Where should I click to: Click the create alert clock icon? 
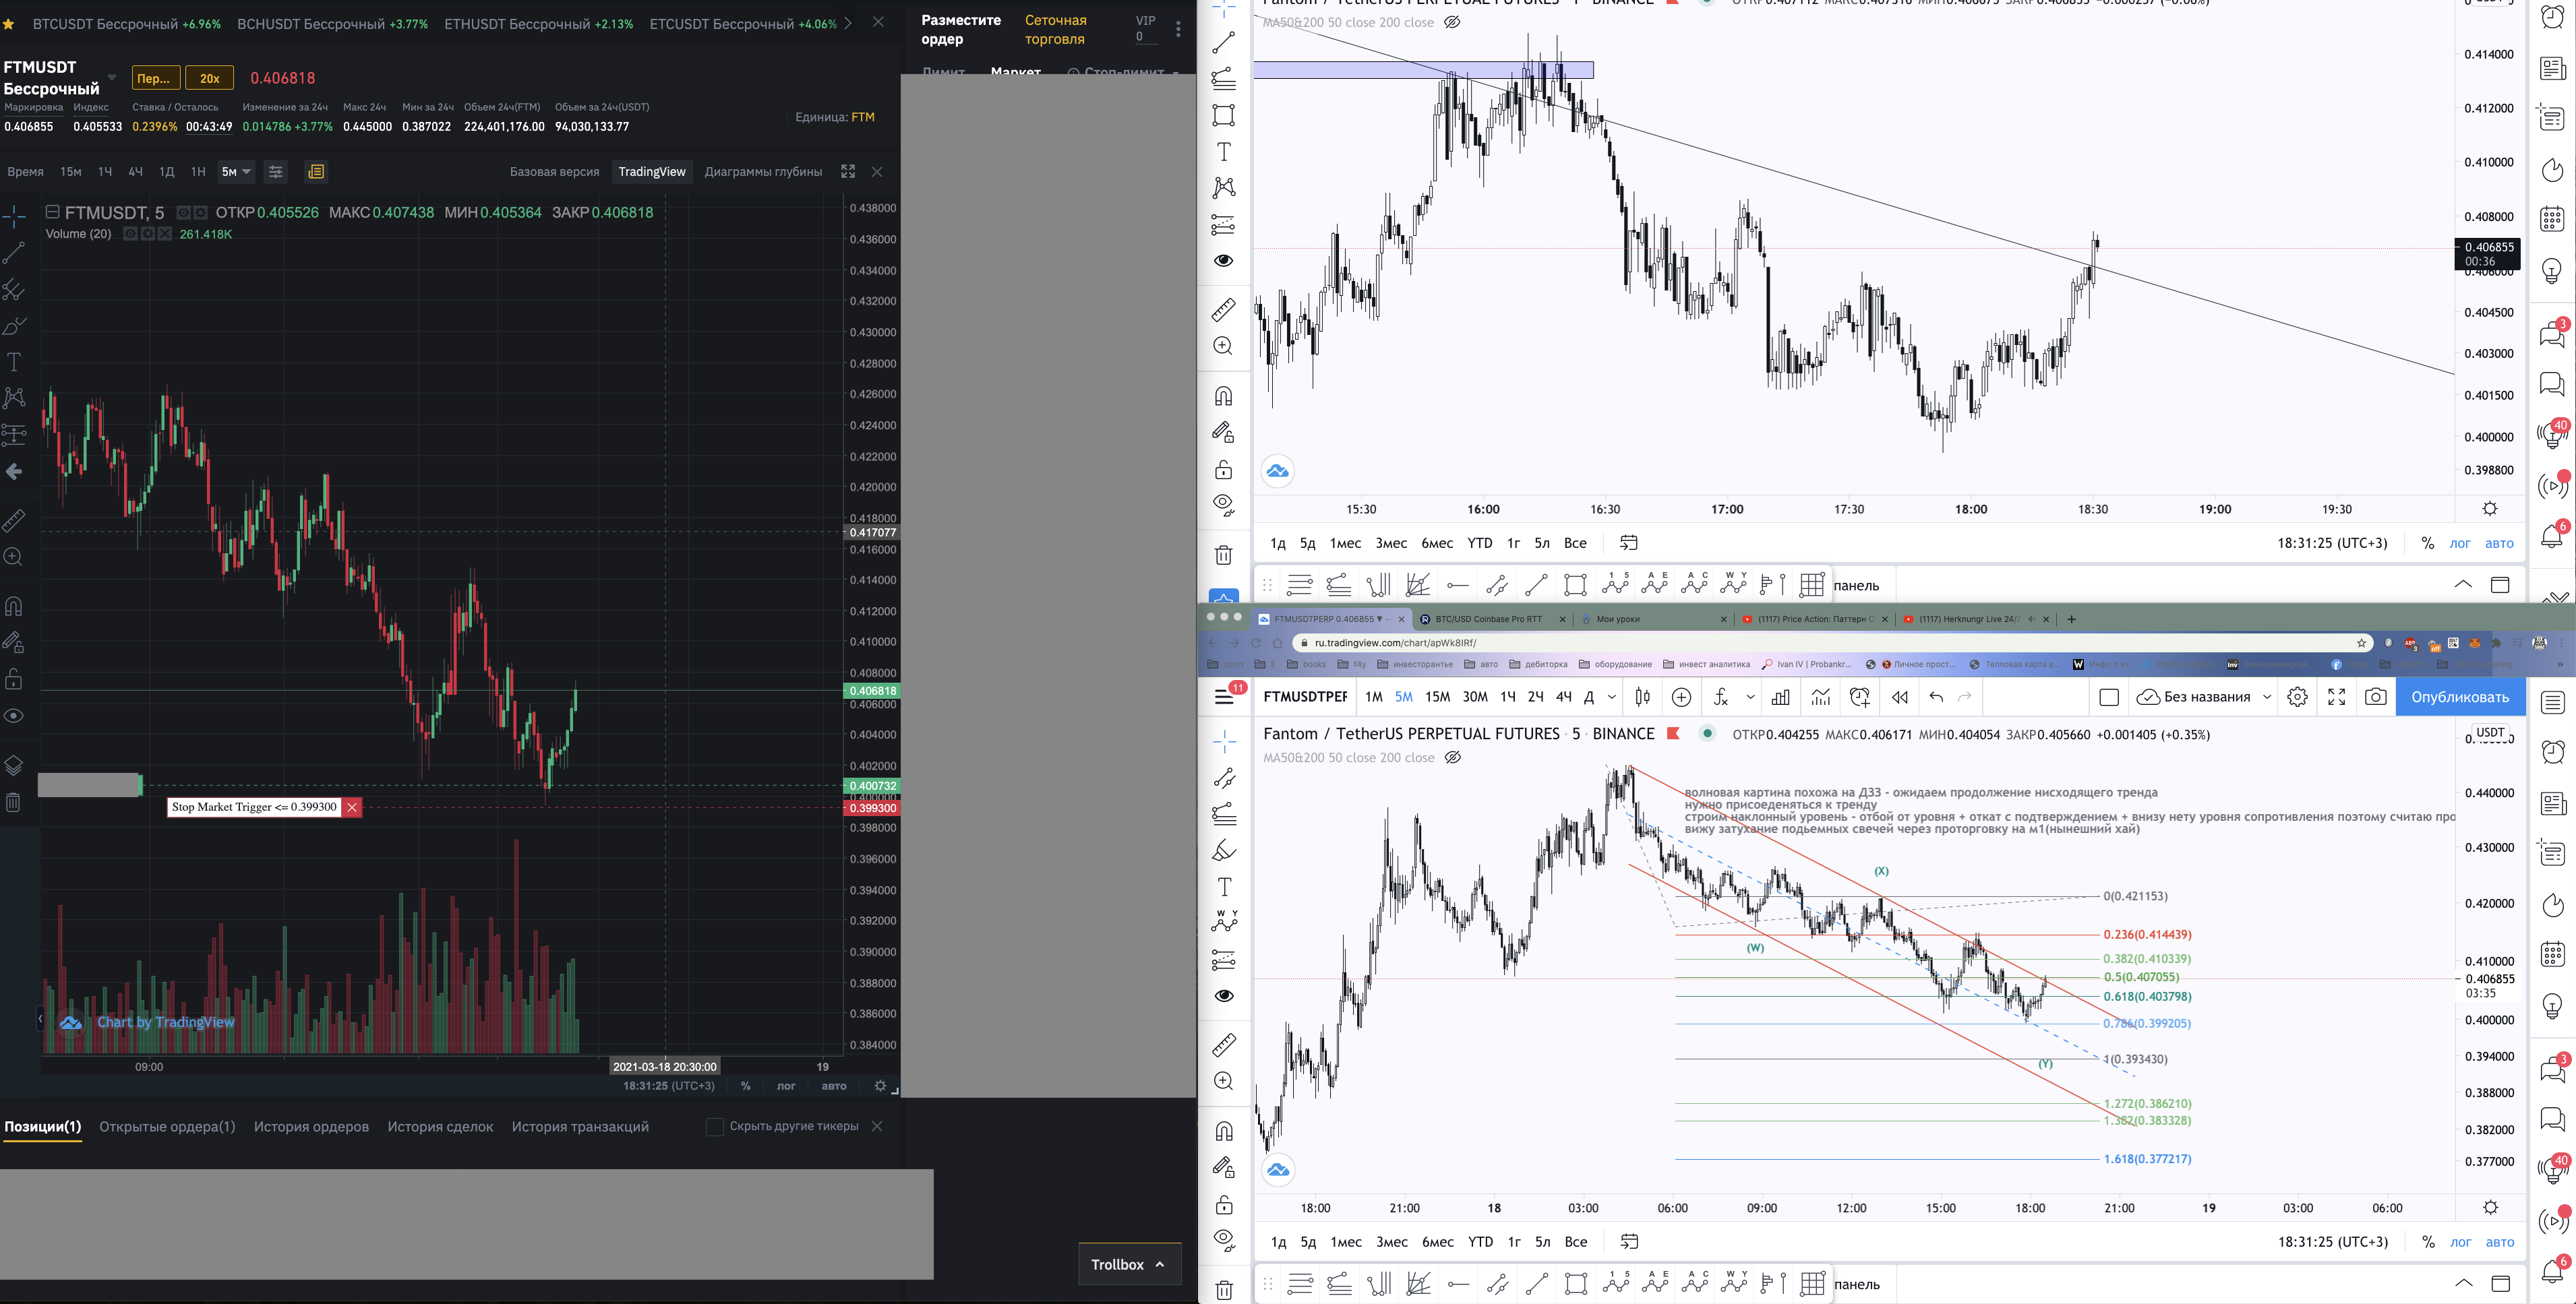point(1859,697)
